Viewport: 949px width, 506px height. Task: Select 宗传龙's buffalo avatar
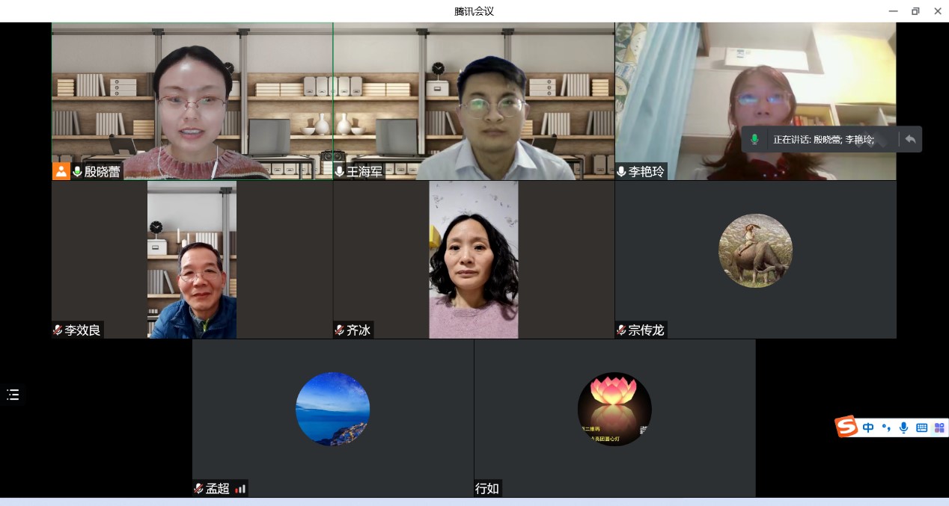click(x=755, y=250)
